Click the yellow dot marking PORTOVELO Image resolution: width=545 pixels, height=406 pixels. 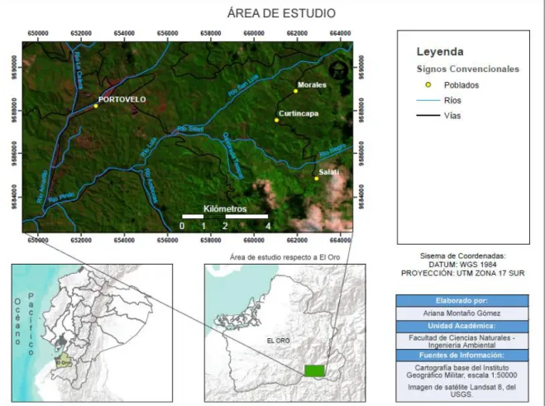[x=96, y=106]
